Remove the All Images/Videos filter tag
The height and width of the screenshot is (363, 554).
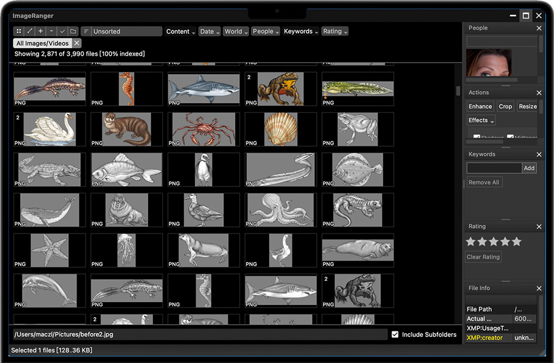[77, 43]
